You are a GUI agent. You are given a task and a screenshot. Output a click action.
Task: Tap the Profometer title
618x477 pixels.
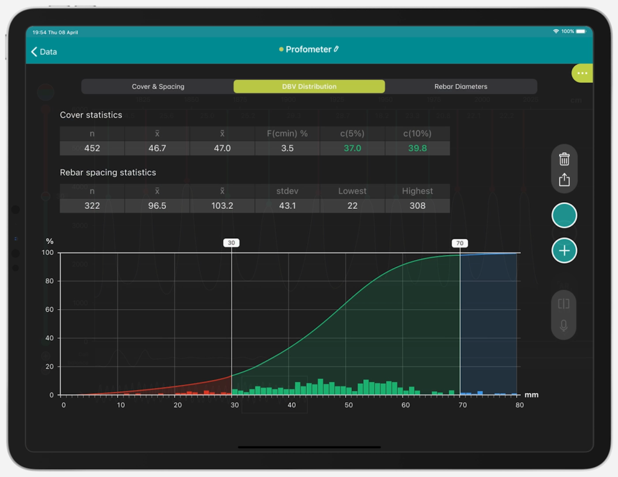pyautogui.click(x=308, y=50)
